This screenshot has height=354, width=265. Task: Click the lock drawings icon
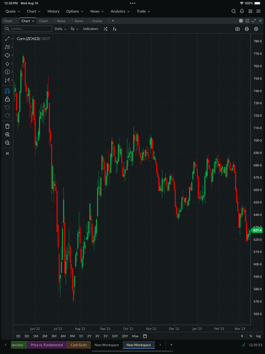tap(7, 99)
